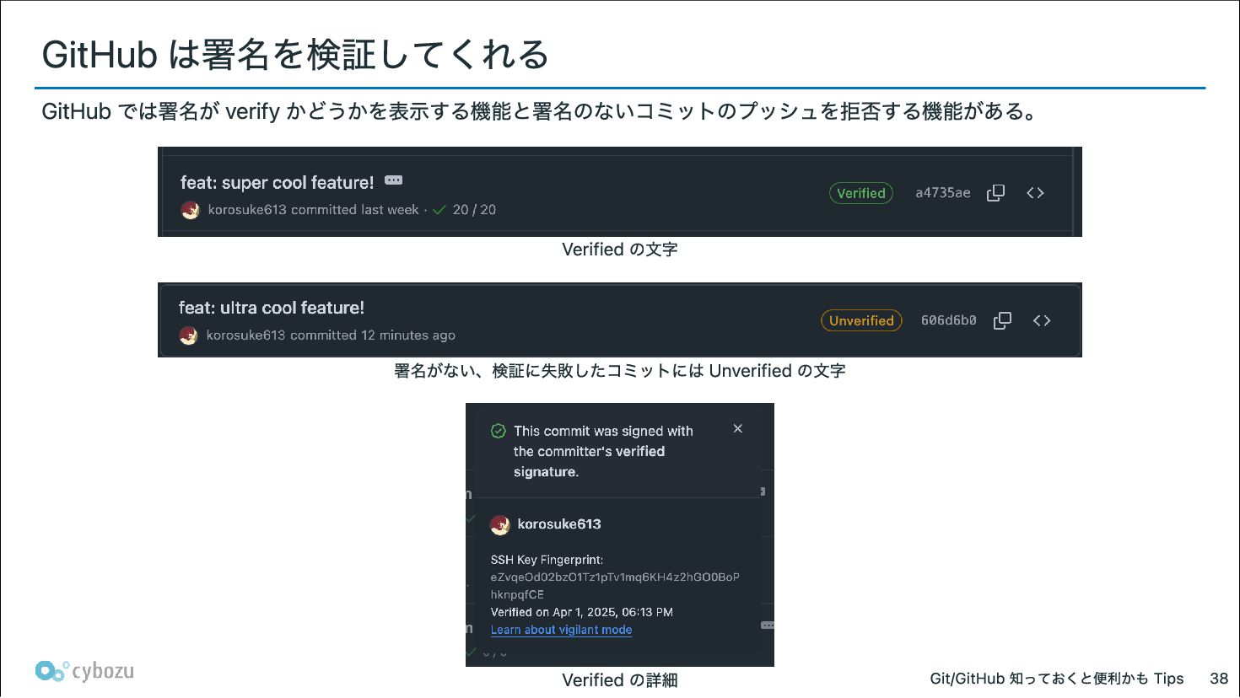Click the 'Verified の詳細' caption
This screenshot has height=698, width=1240.
[620, 679]
